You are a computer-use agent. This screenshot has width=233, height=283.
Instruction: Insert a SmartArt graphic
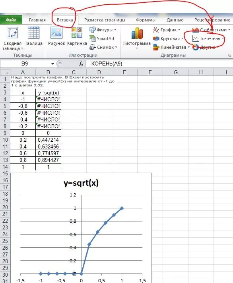pos(102,39)
